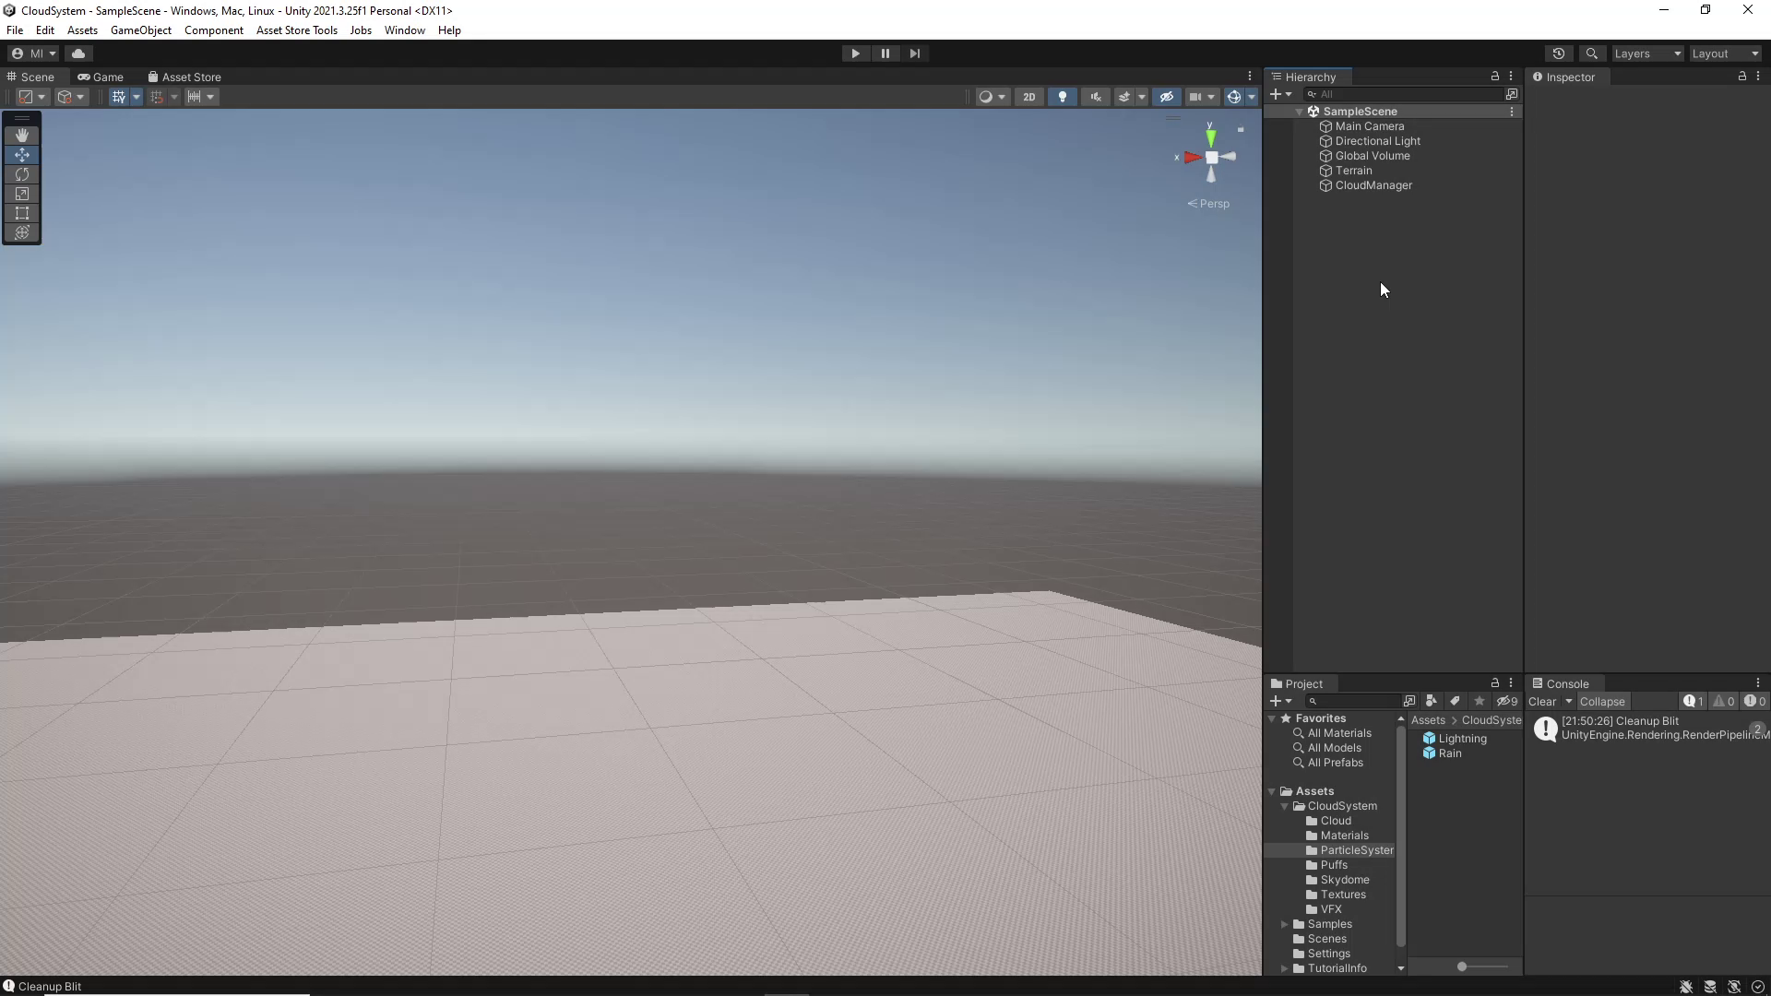Open the Layers dropdown
The height and width of the screenshot is (996, 1771).
[1647, 53]
